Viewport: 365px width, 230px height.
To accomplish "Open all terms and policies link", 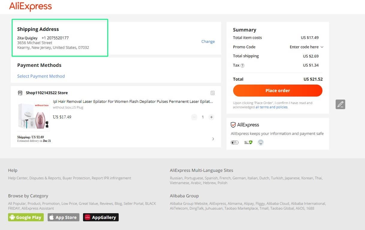I will tap(272, 107).
